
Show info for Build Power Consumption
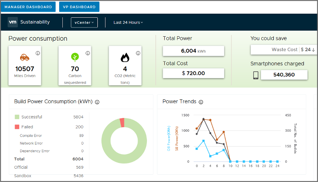coord(97,102)
